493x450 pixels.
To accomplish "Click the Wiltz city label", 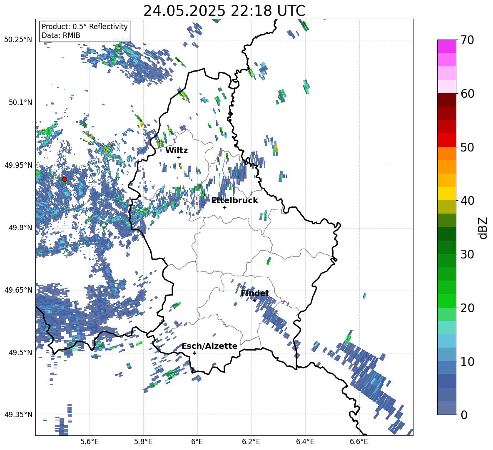I will (177, 151).
